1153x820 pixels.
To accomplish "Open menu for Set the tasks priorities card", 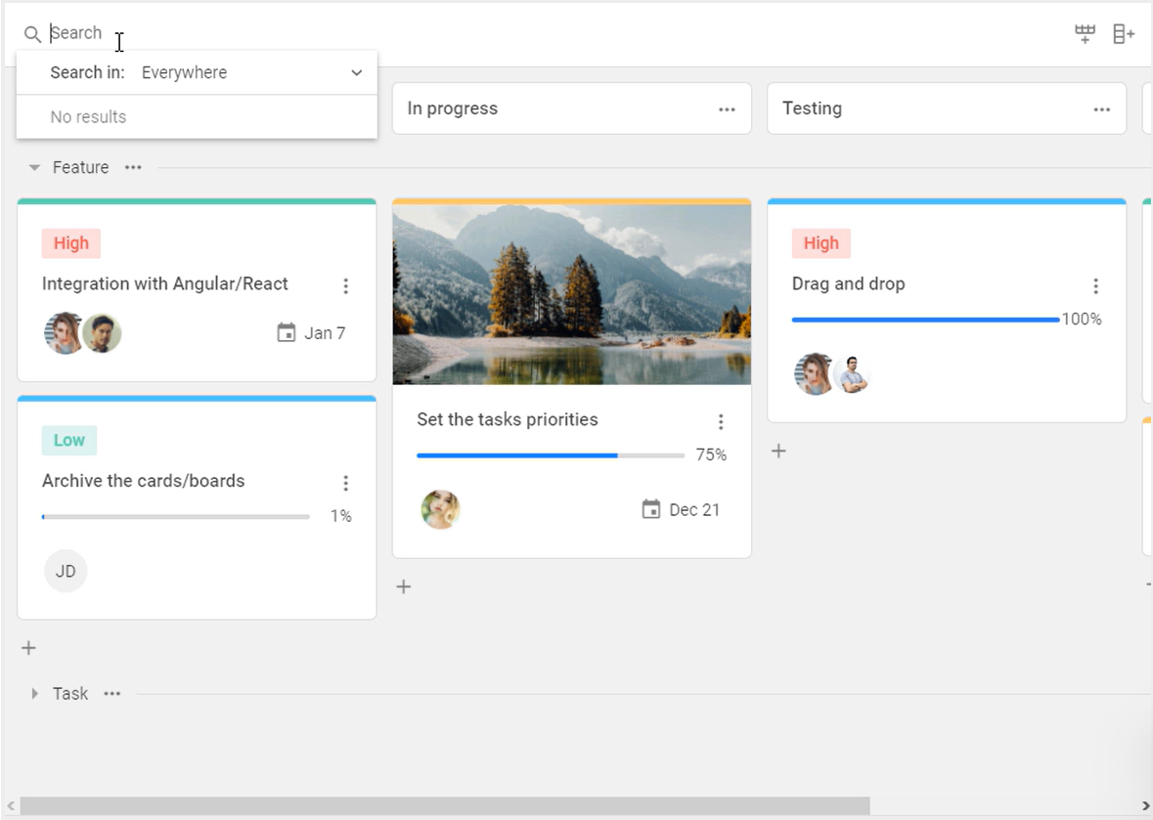I will coord(721,422).
